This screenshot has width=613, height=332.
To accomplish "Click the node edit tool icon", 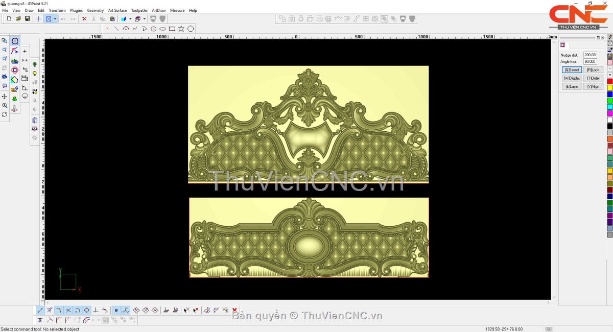I will point(15,51).
